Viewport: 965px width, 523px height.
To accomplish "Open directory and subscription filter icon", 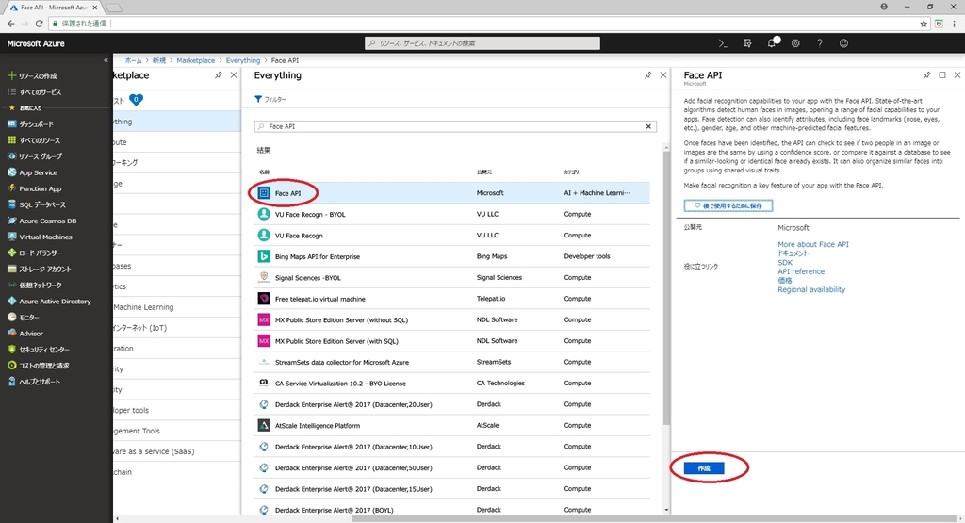I will 747,43.
